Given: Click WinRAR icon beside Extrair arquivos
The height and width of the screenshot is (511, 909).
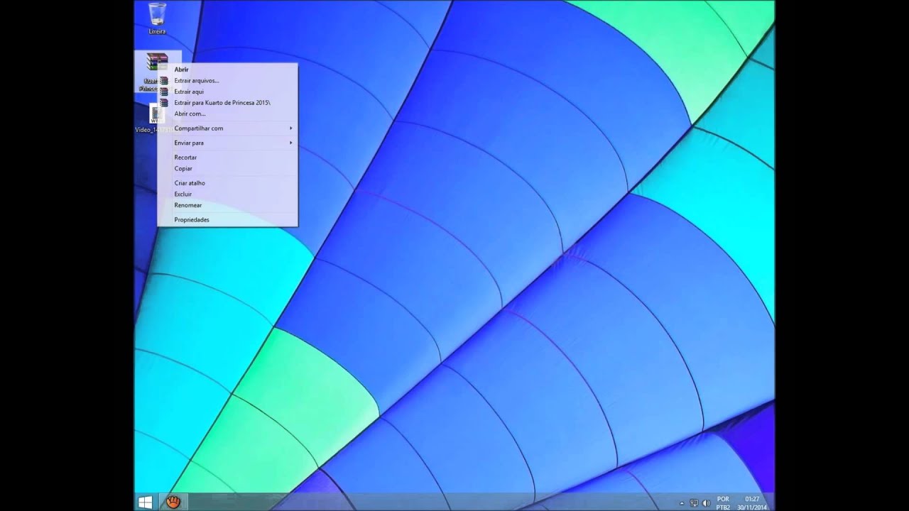Looking at the screenshot, I should tap(164, 81).
